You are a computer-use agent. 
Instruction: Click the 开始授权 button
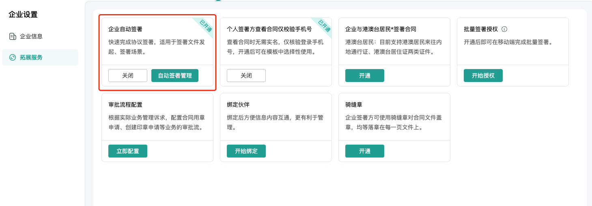pyautogui.click(x=483, y=76)
